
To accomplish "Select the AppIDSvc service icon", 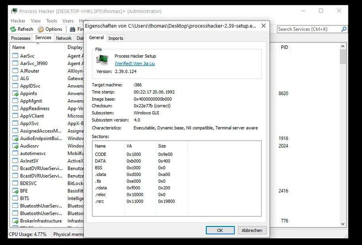I will tap(15, 85).
